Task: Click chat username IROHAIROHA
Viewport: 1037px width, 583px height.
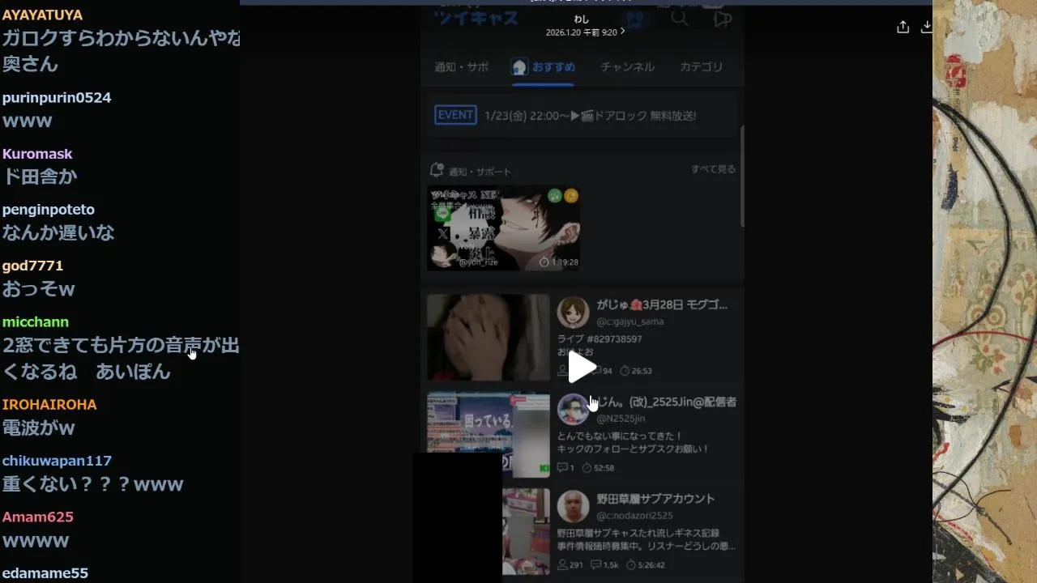Action: pos(49,405)
